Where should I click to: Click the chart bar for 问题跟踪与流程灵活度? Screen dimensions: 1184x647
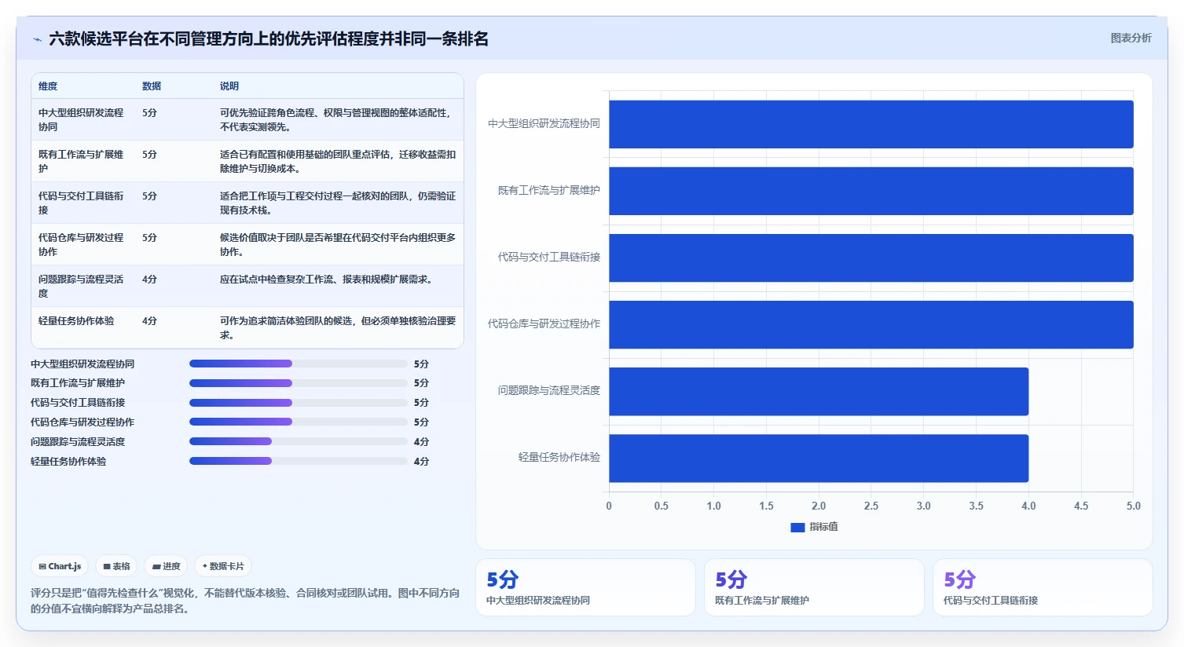819,392
